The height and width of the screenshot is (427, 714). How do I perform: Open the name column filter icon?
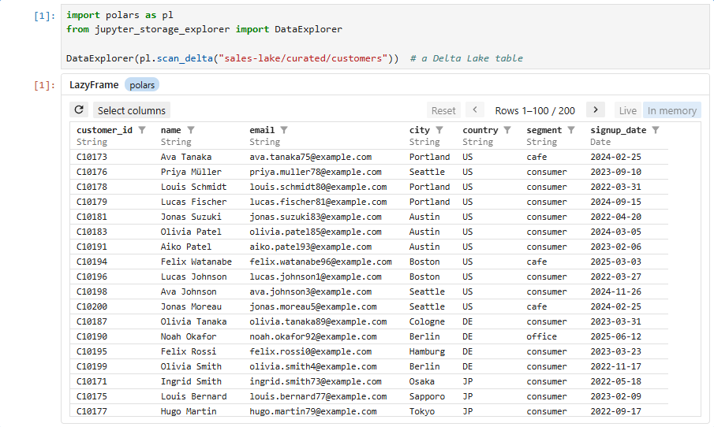coord(191,130)
